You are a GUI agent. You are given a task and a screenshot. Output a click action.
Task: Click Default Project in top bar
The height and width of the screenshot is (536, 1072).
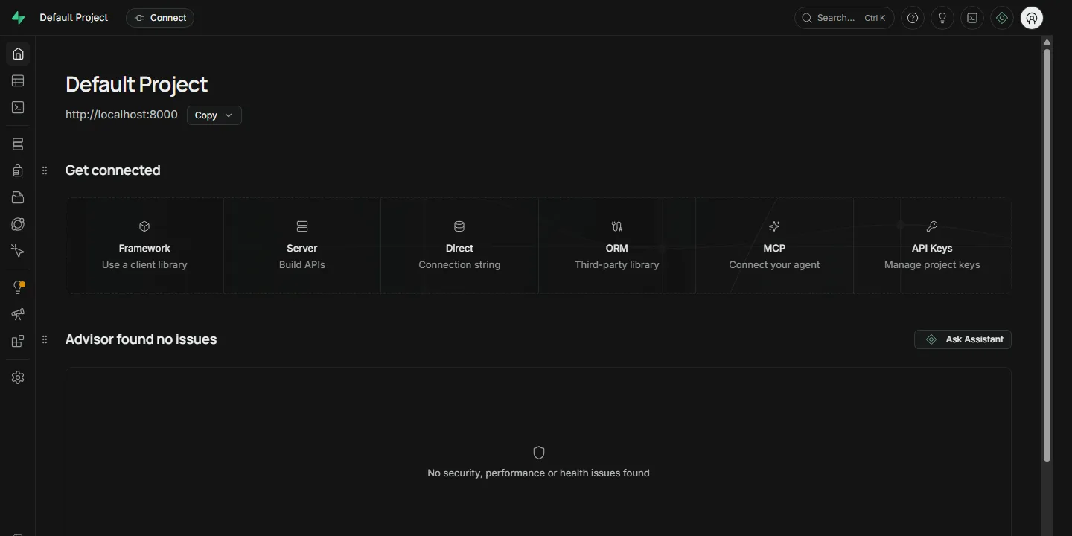pos(74,18)
